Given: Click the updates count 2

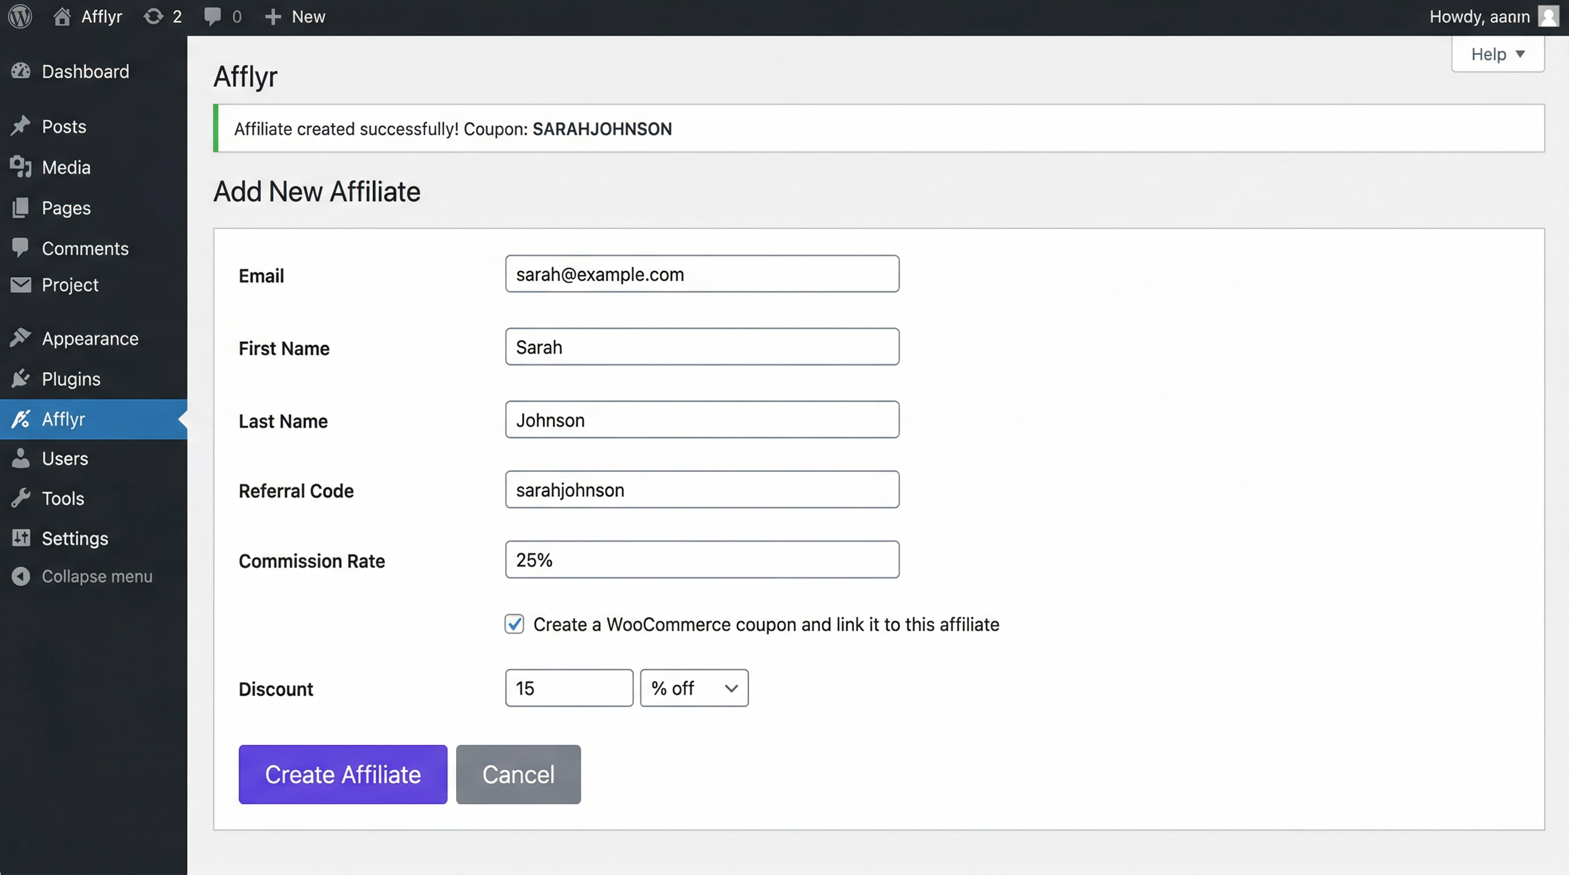Looking at the screenshot, I should [177, 17].
